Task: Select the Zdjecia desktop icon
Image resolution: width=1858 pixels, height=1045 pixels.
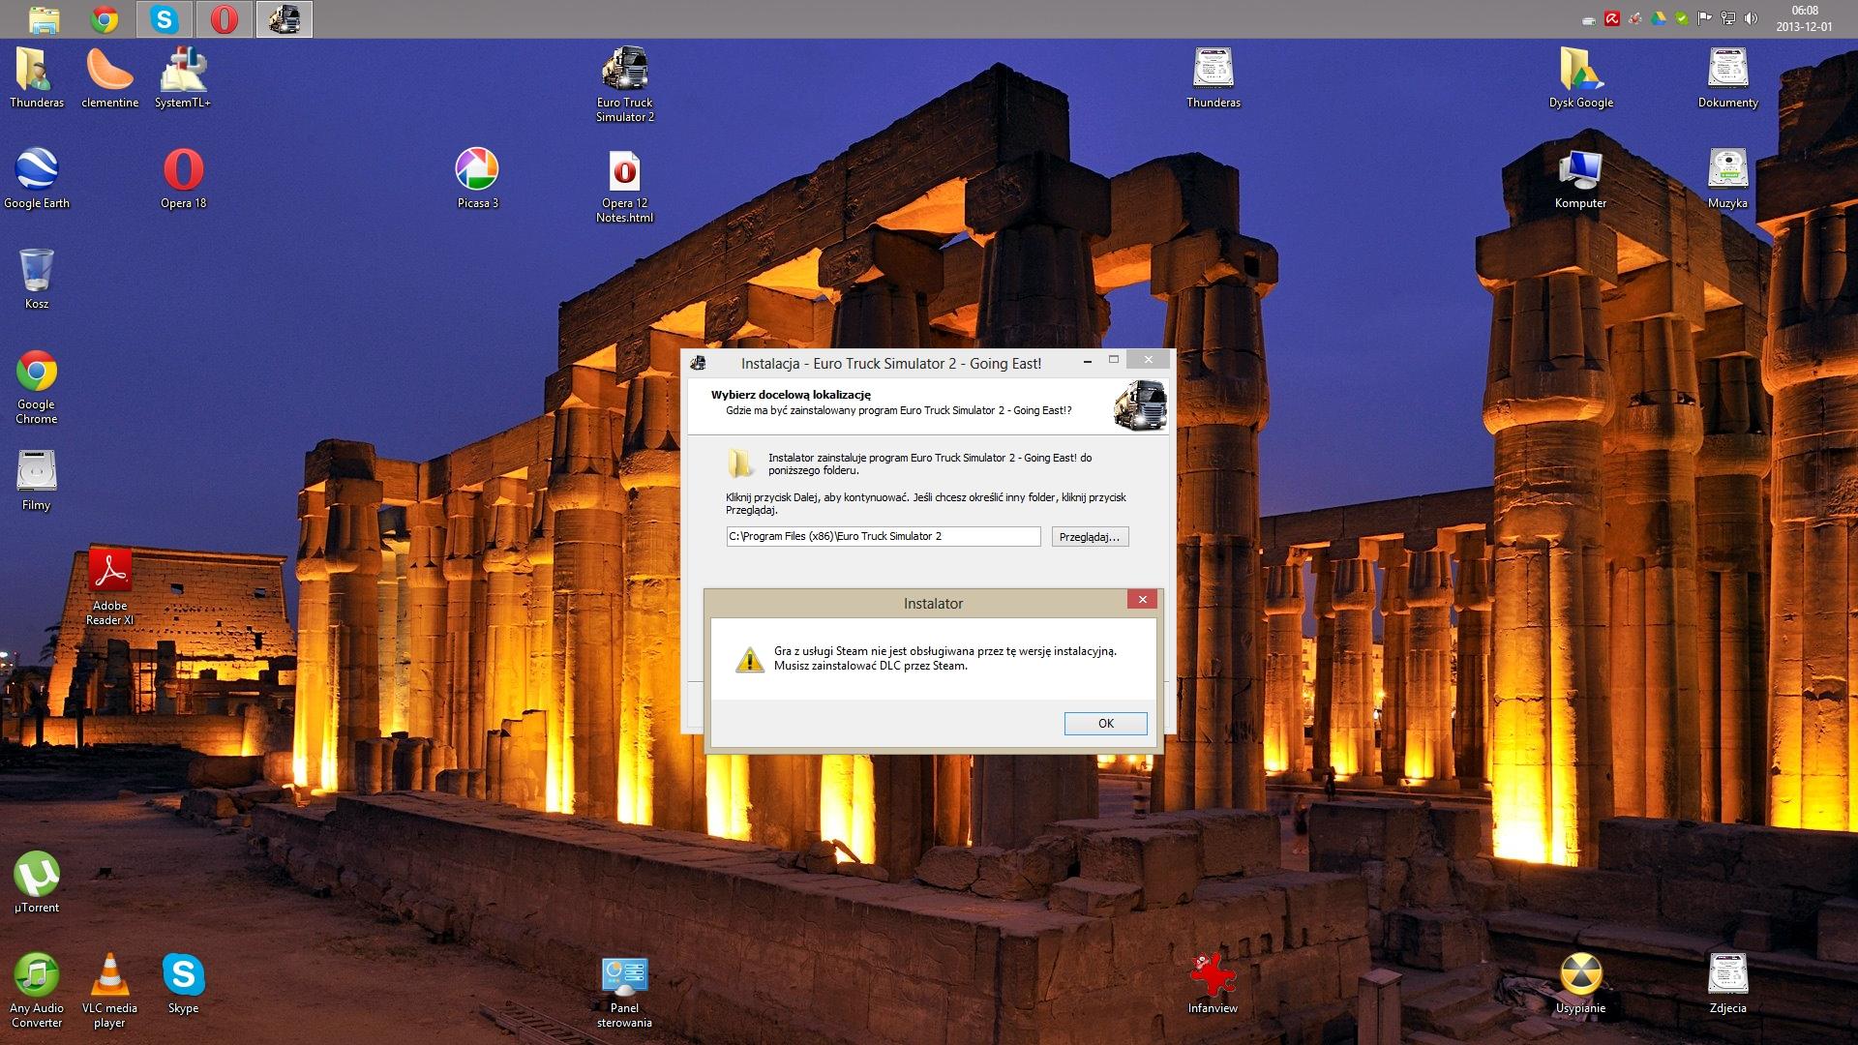Action: [1727, 983]
